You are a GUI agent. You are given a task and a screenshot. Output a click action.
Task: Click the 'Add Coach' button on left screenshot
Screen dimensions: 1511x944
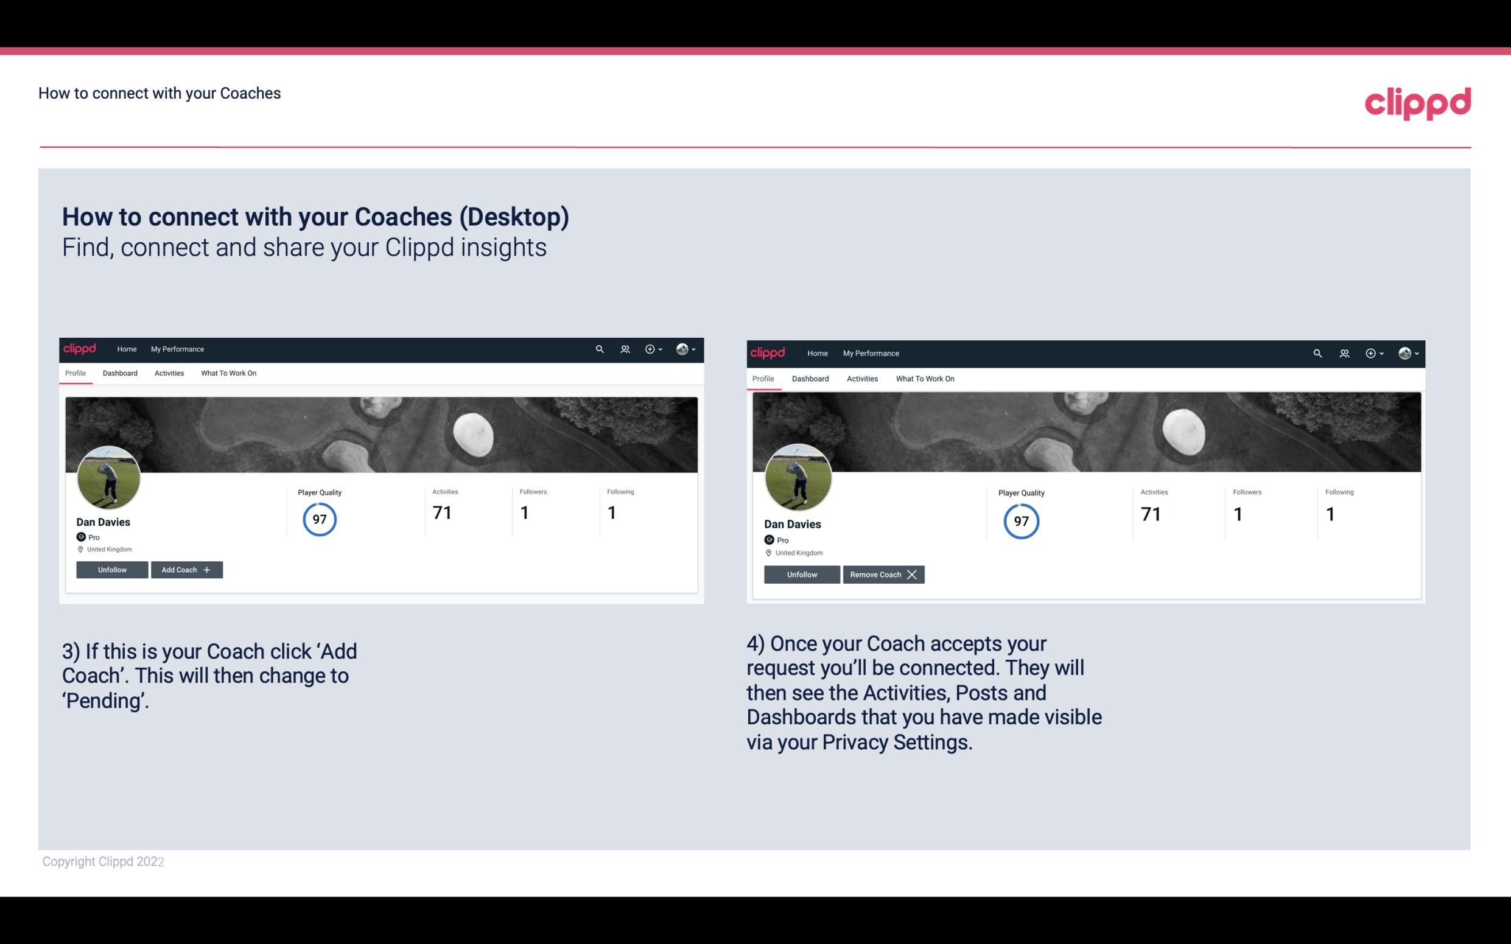pyautogui.click(x=186, y=569)
